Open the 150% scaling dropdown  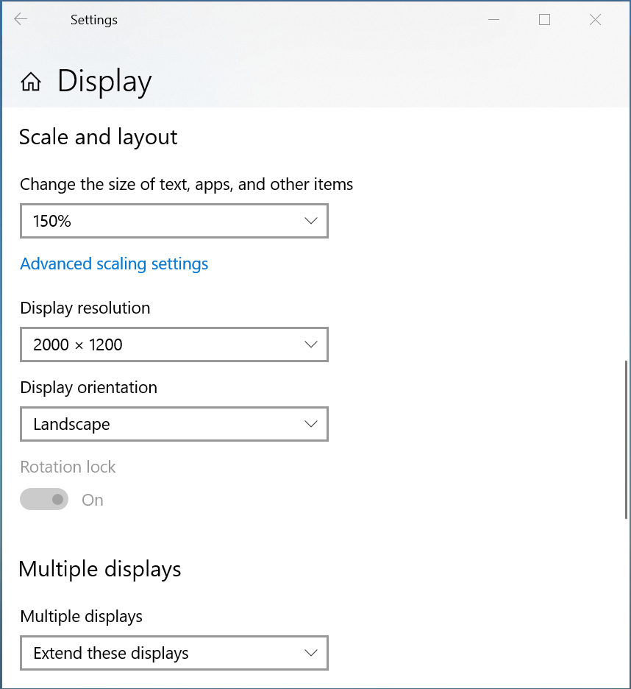click(174, 221)
